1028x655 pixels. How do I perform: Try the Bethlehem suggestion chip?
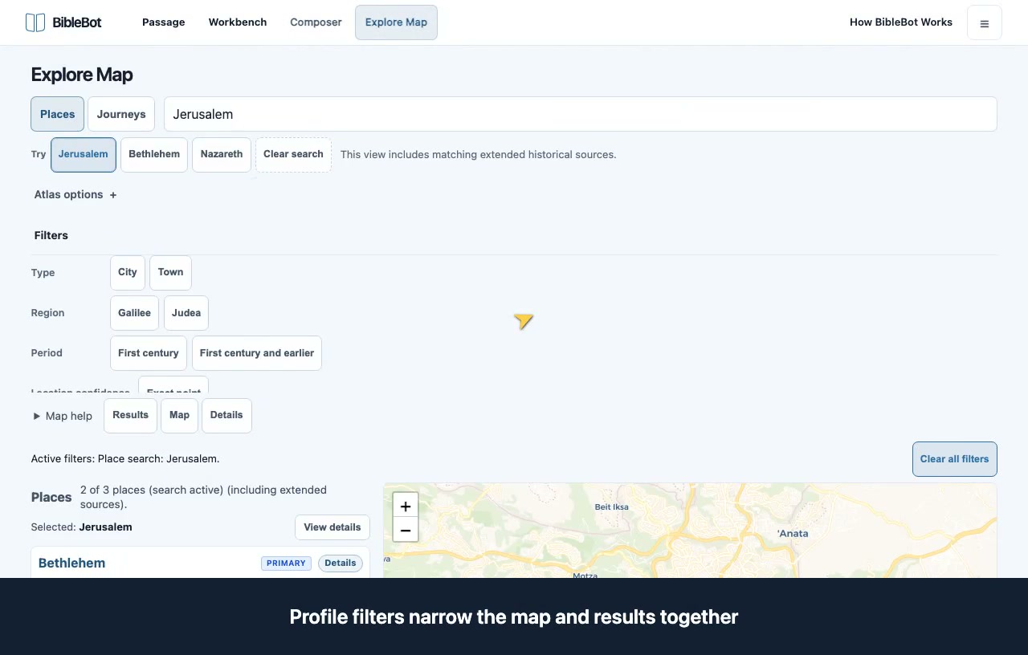[x=154, y=154]
